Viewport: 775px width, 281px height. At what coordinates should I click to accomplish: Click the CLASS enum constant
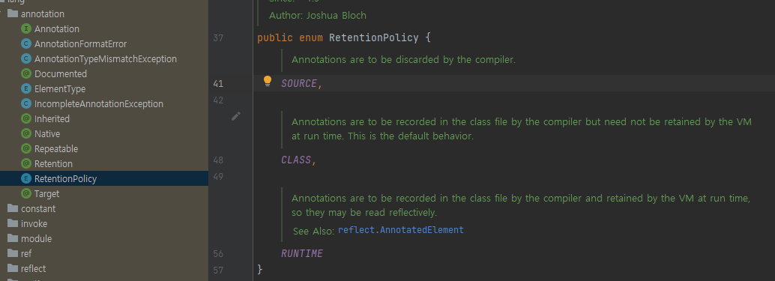click(x=297, y=160)
